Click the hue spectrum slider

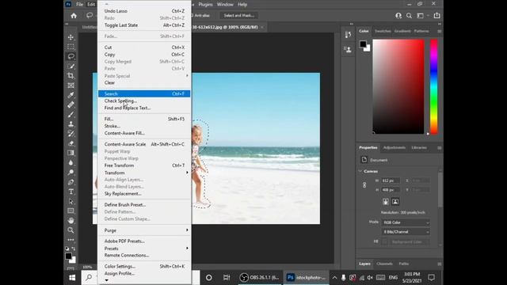coord(433,86)
